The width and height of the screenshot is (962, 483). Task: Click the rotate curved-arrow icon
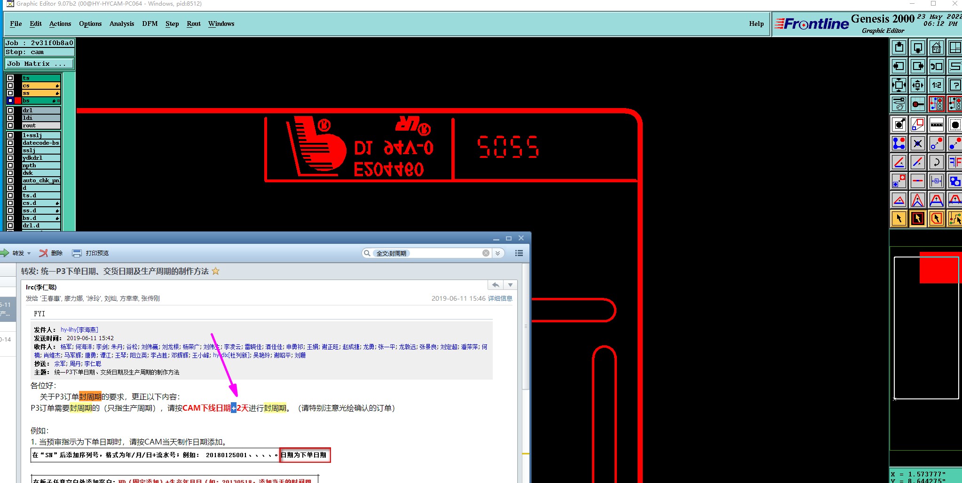pyautogui.click(x=936, y=162)
